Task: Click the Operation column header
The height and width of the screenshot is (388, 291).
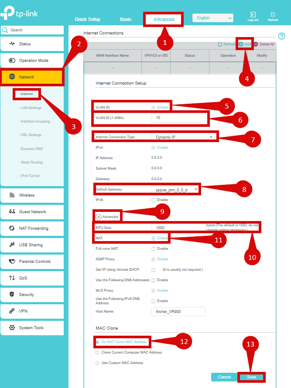Action: (228, 55)
